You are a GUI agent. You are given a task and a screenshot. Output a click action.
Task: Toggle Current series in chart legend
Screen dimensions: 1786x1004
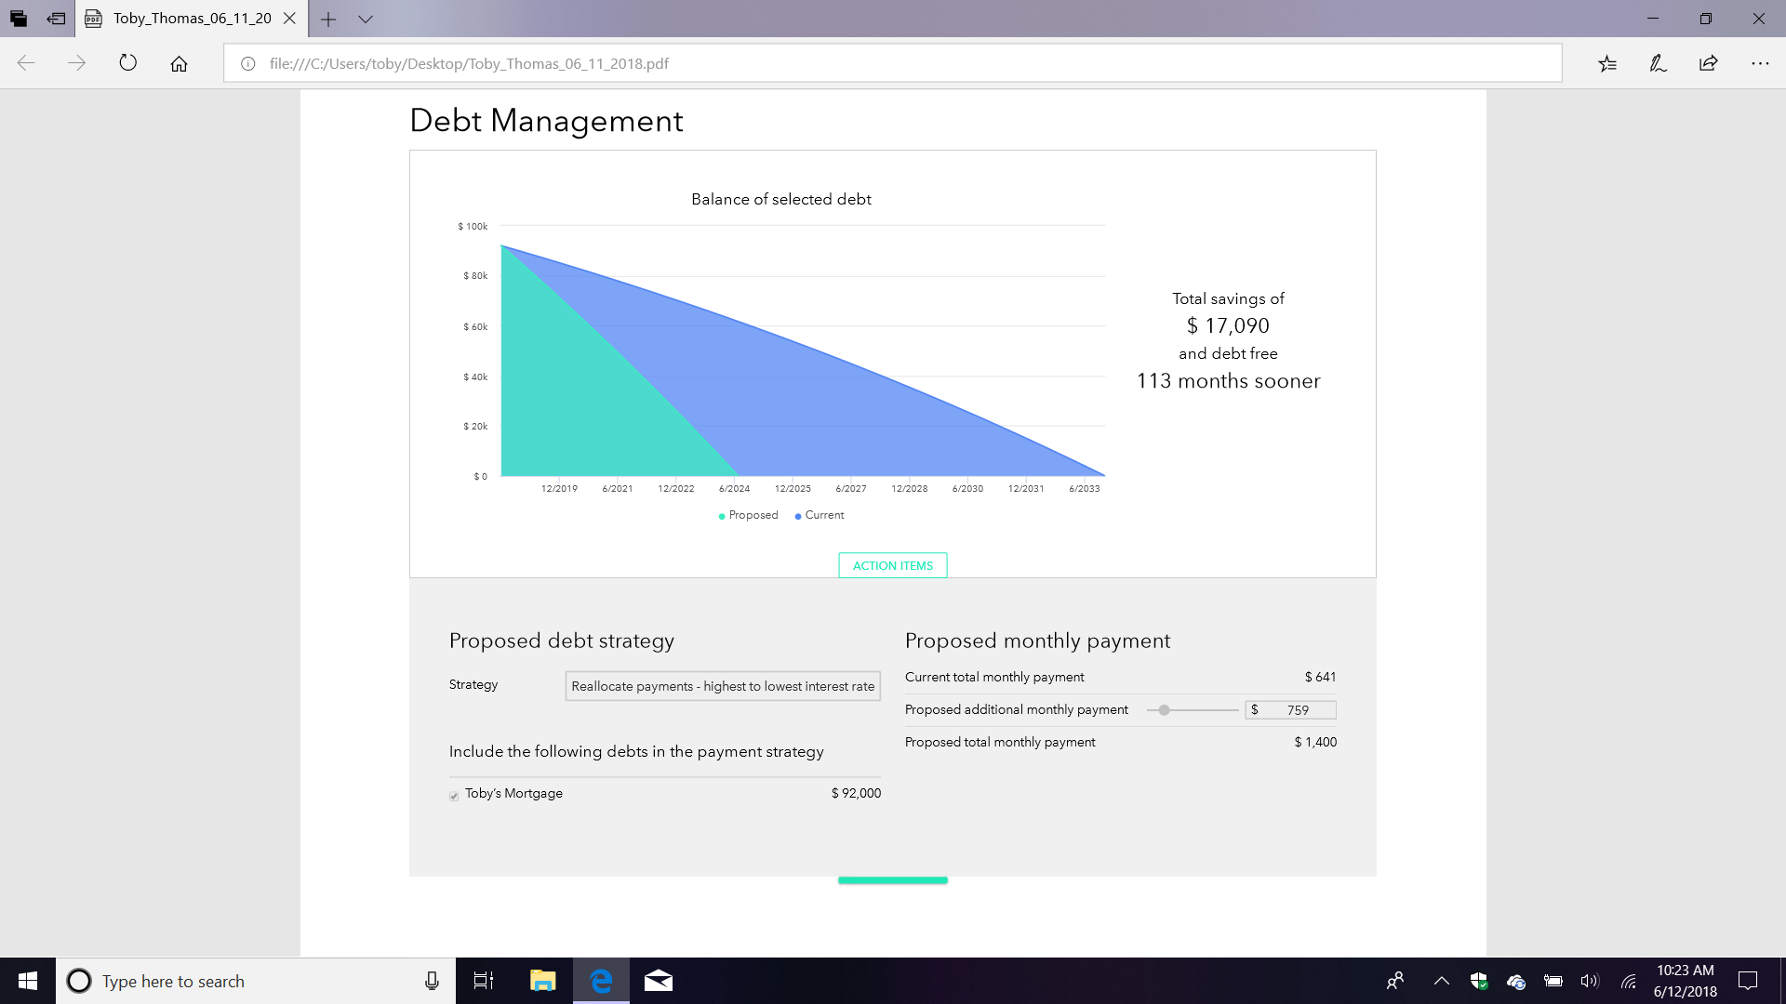[x=819, y=515]
